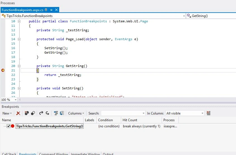Open the Columns dropdown
Viewport: 236px width, 155px height.
point(76,113)
